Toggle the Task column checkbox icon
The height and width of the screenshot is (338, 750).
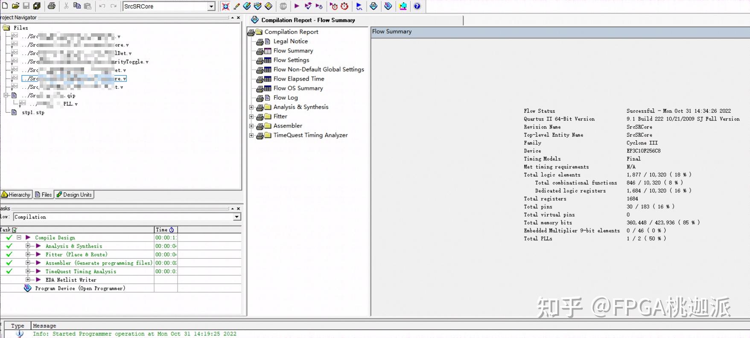pos(15,230)
